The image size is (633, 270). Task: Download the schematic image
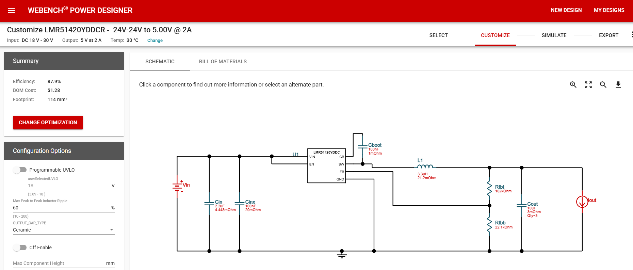[x=618, y=85]
